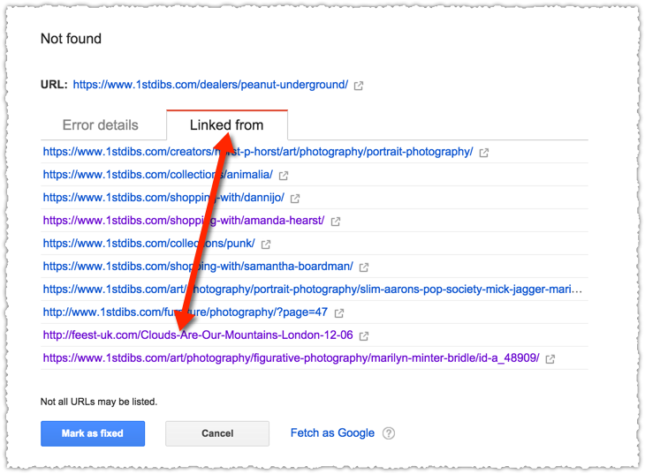The image size is (645, 474).
Task: Open the feest-uk.com Clouds-Are-Our-Mountains link
Action: pos(198,335)
